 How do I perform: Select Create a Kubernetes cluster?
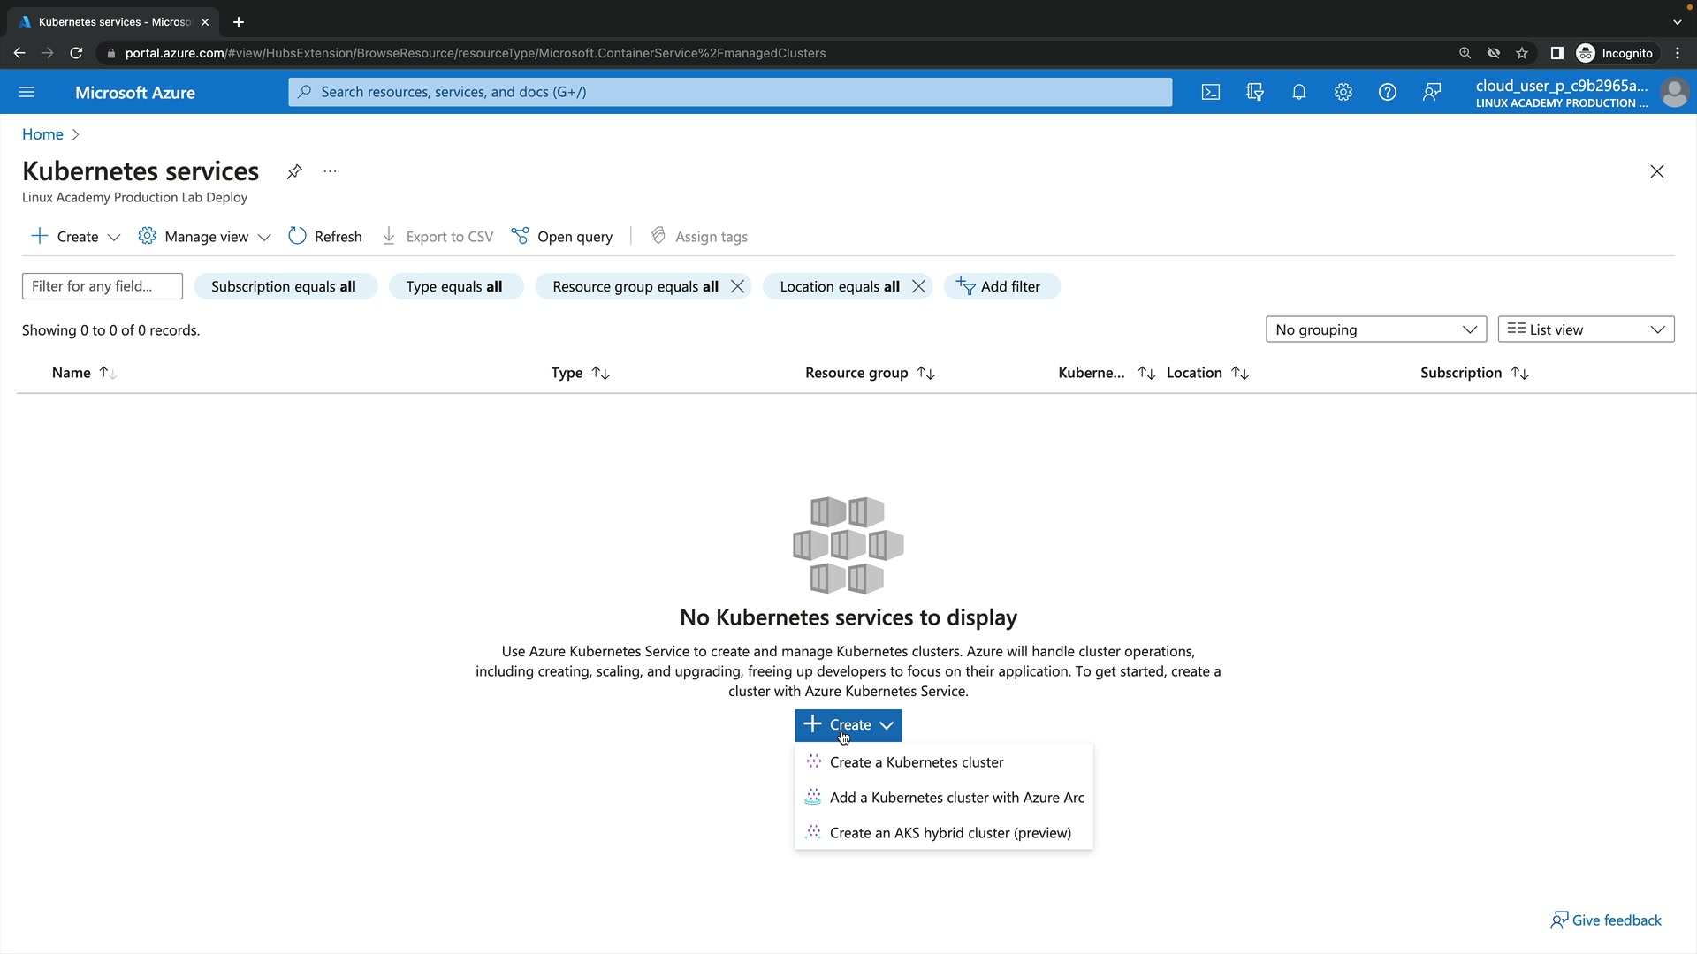coord(916,762)
